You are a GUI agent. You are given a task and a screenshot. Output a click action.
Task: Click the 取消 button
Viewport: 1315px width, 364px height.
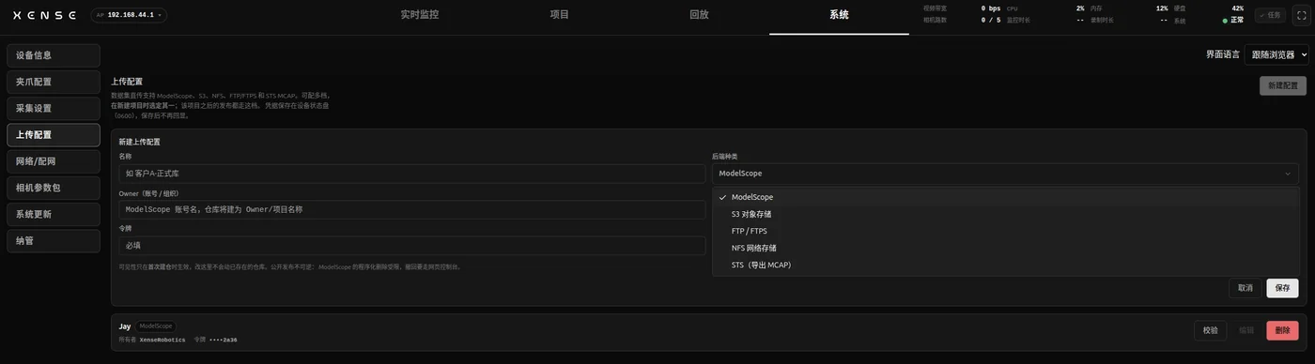tap(1245, 288)
